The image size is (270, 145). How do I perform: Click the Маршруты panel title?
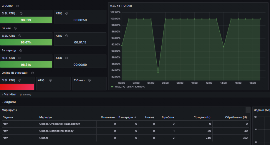pos(9,110)
